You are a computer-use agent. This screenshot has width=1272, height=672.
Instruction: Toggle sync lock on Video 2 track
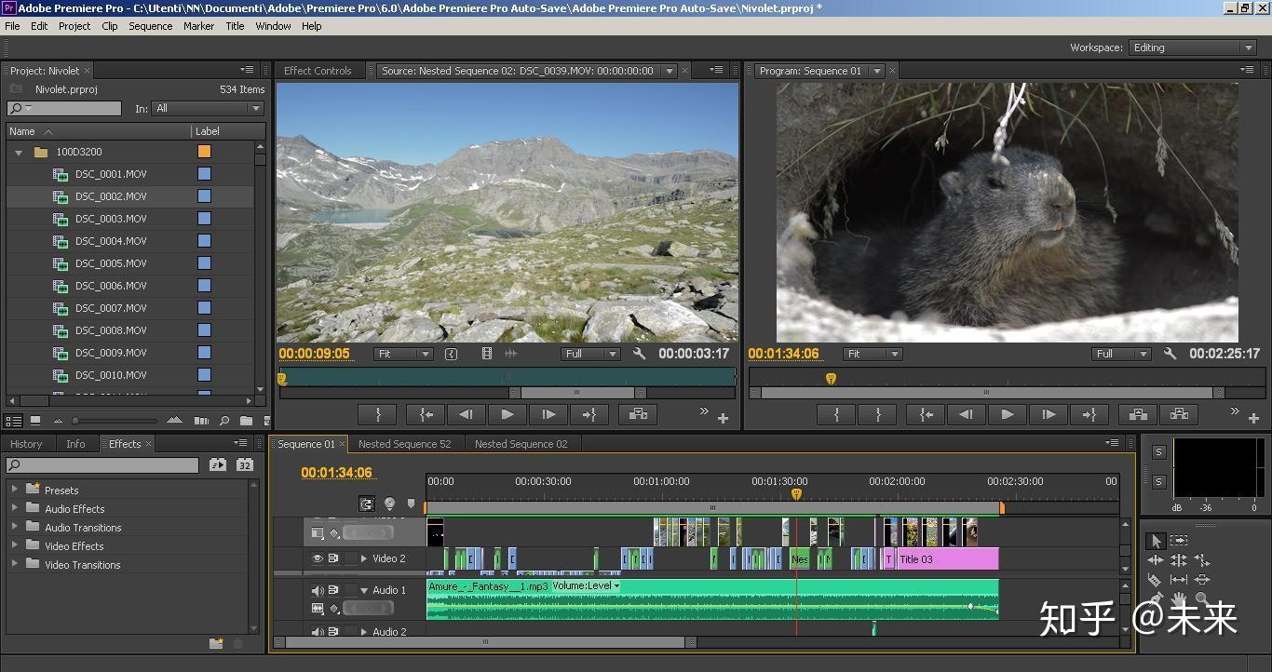tap(332, 558)
